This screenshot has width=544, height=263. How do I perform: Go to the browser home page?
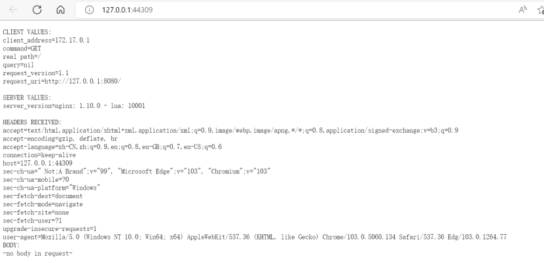coord(60,10)
